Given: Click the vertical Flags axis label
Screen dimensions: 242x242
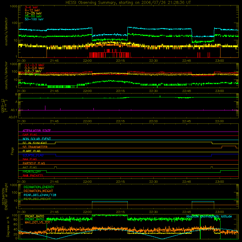Looking at the screenshot, I should 12,151.
